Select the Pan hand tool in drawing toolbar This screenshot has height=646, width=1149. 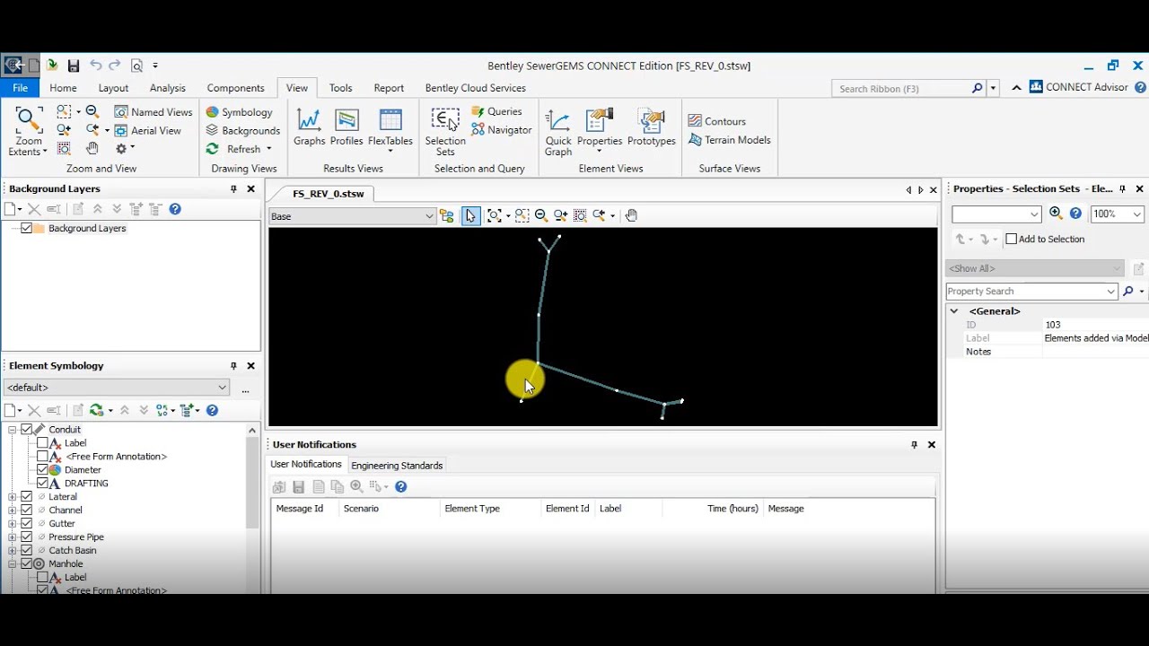(631, 215)
